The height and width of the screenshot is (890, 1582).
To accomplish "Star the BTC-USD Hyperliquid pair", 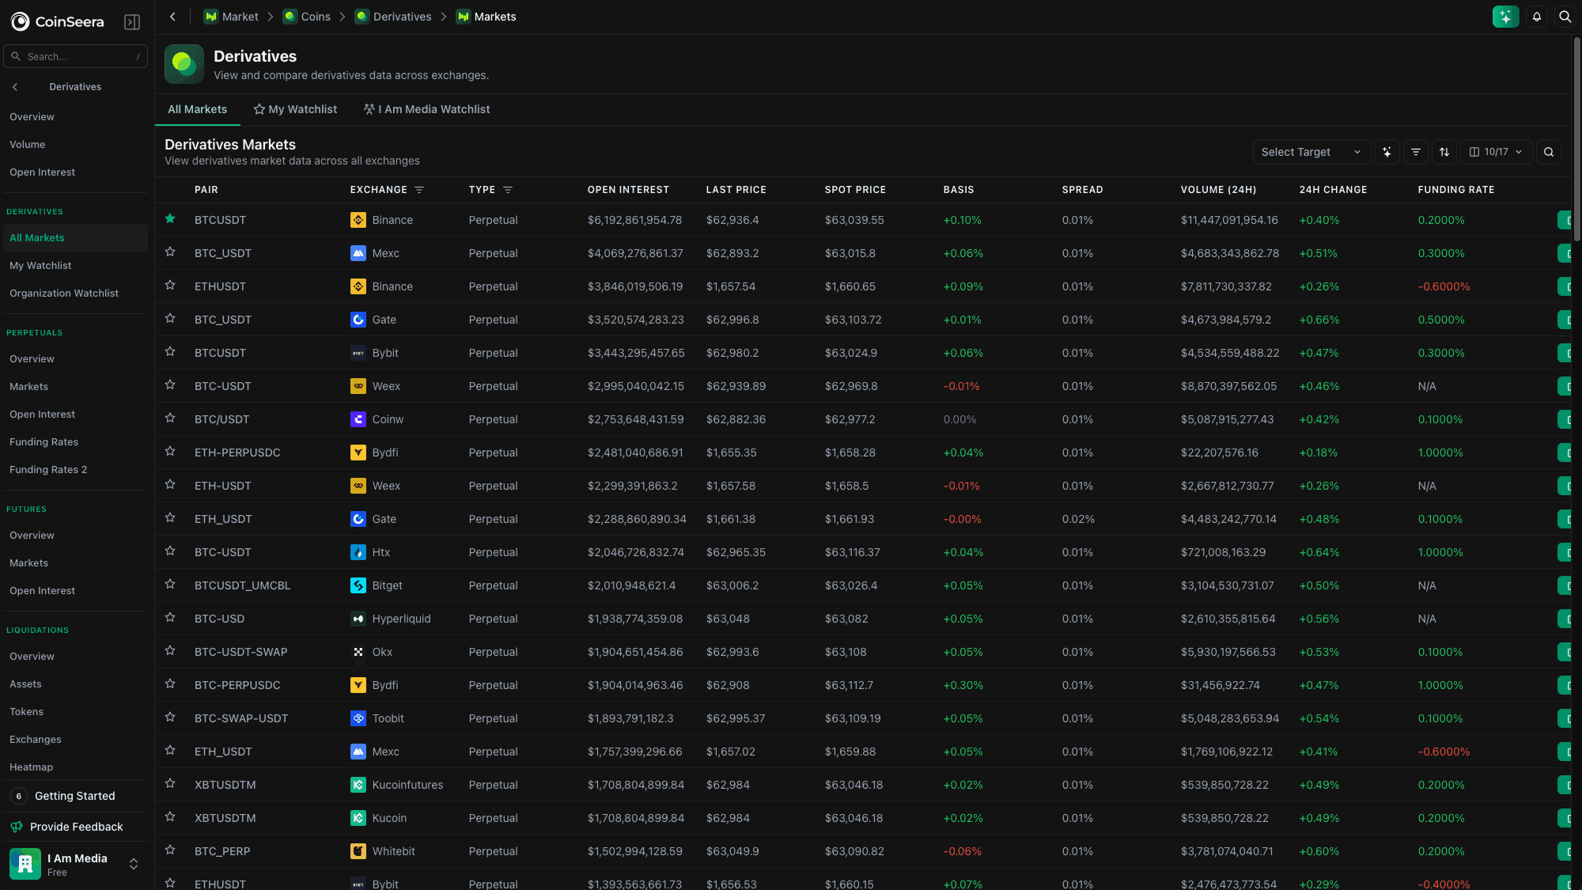I will point(170,618).
